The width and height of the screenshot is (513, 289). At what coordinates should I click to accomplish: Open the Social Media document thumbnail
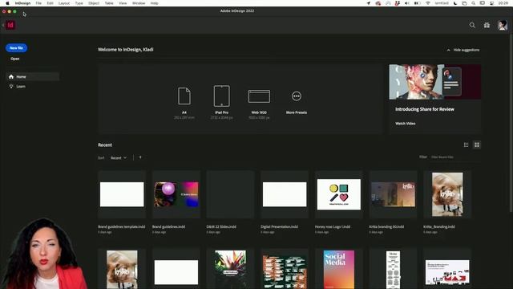(x=339, y=270)
